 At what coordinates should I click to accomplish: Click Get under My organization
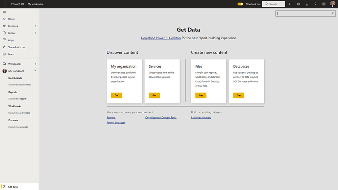coord(116,95)
